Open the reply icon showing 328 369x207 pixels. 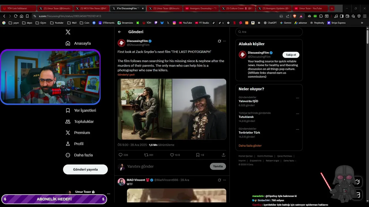point(123,155)
